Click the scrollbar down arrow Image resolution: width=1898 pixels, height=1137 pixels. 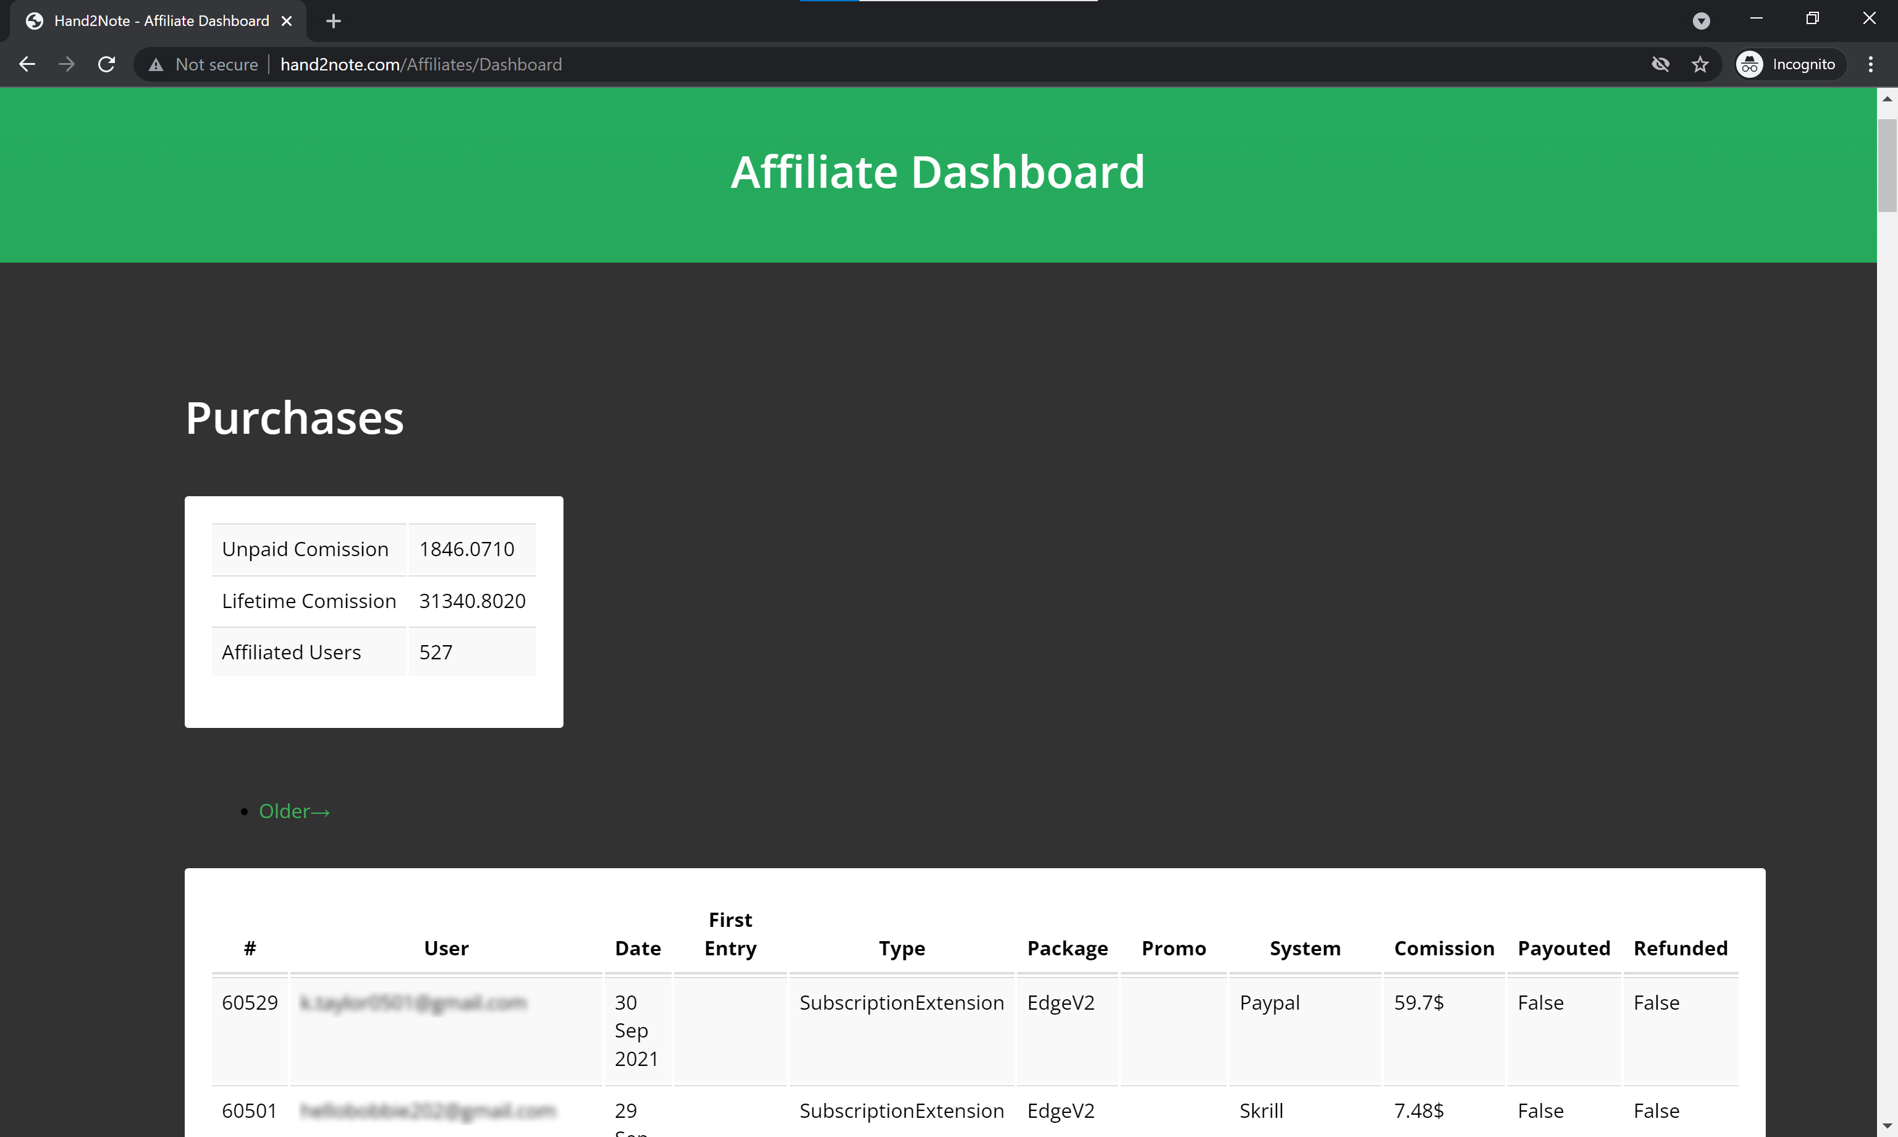click(1887, 1126)
